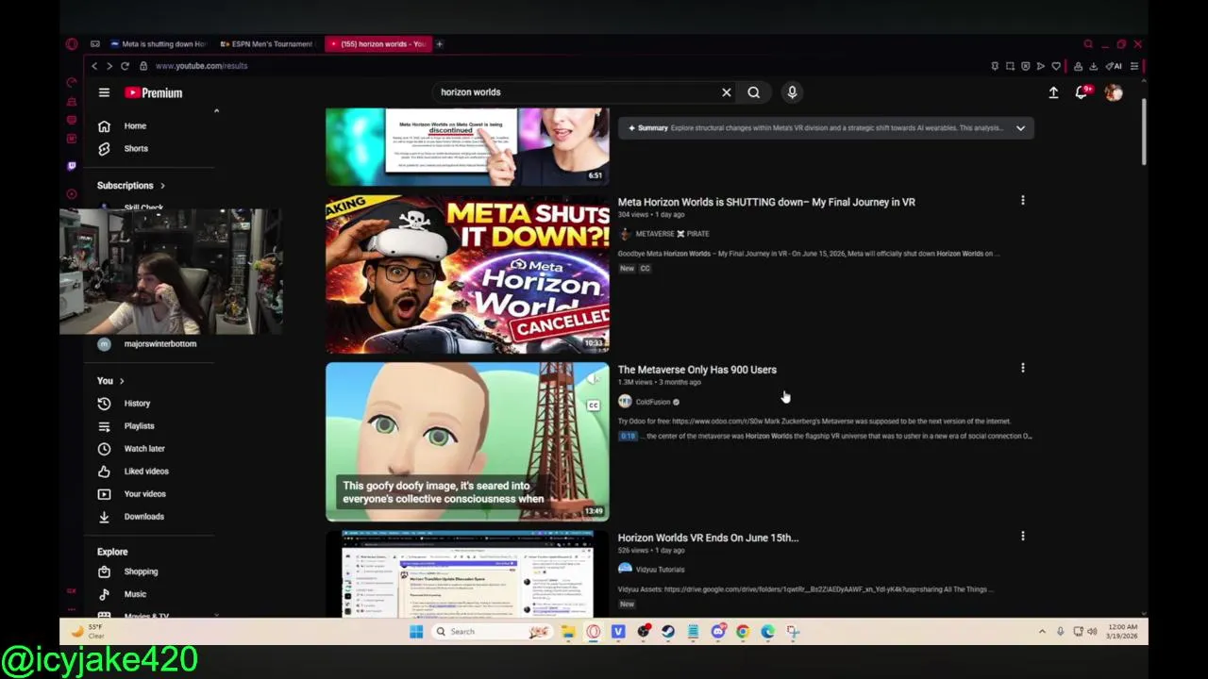Open Discord from taskbar
Screen dimensions: 1208x679
point(718,632)
